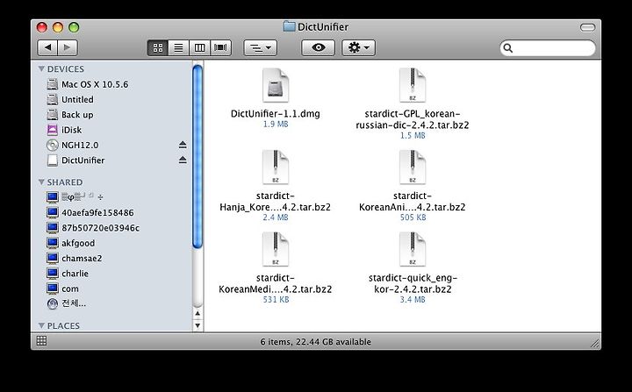Click the window resize grip corner
This screenshot has width=632, height=392.
coord(595,343)
